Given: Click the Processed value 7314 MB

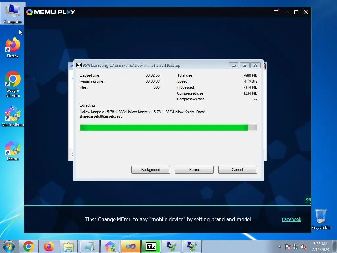Looking at the screenshot, I should click(250, 87).
